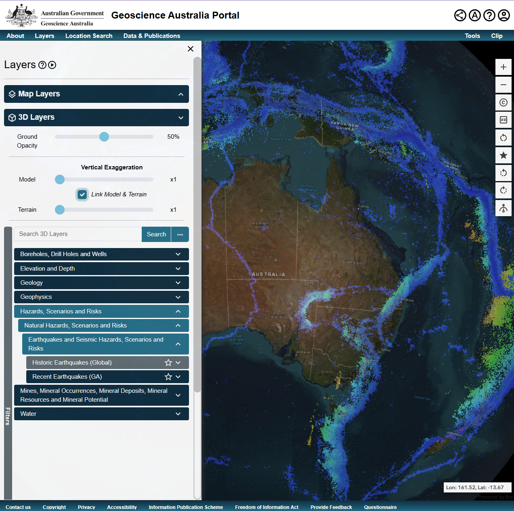
Task: Play the Layers tutorial video icon
Action: pyautogui.click(x=52, y=65)
